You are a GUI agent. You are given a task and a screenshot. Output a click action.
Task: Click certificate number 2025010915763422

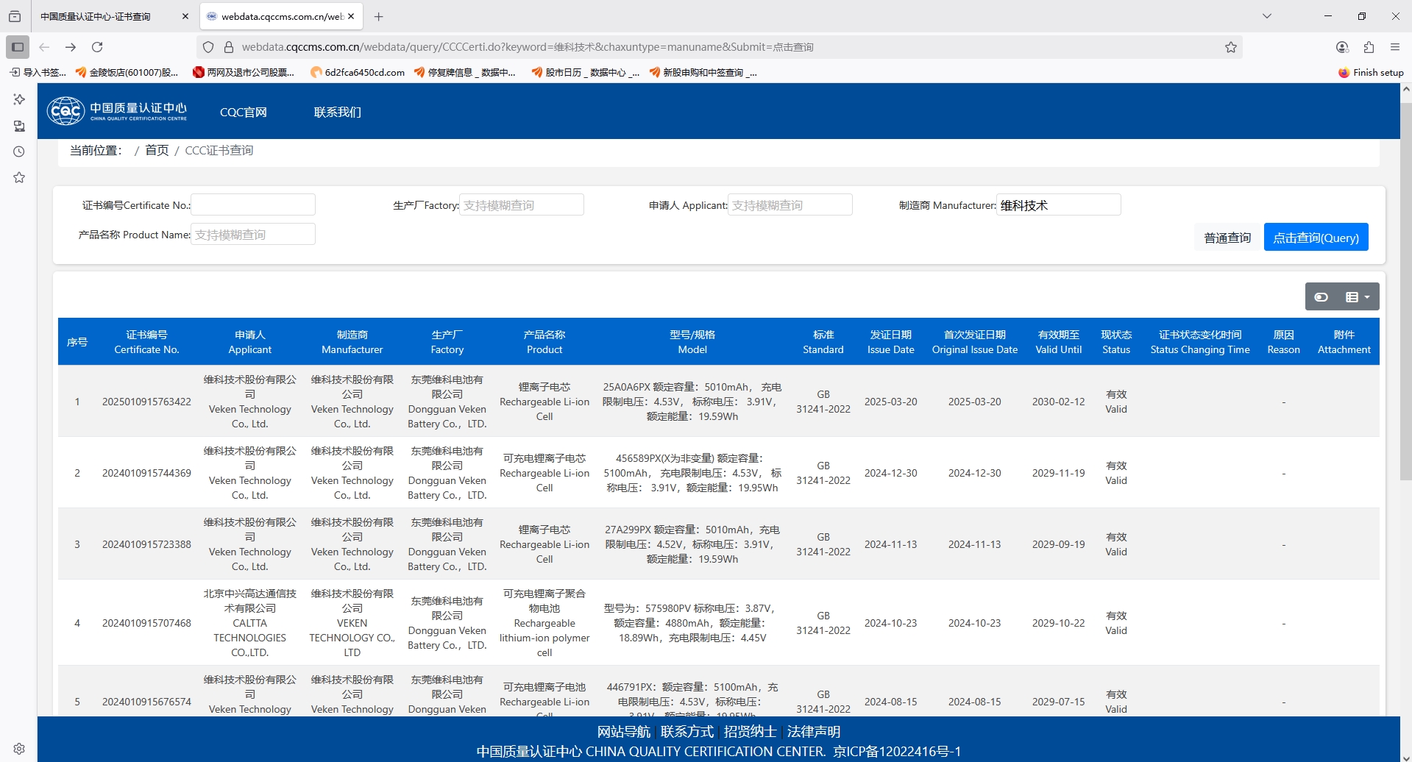pyautogui.click(x=146, y=402)
